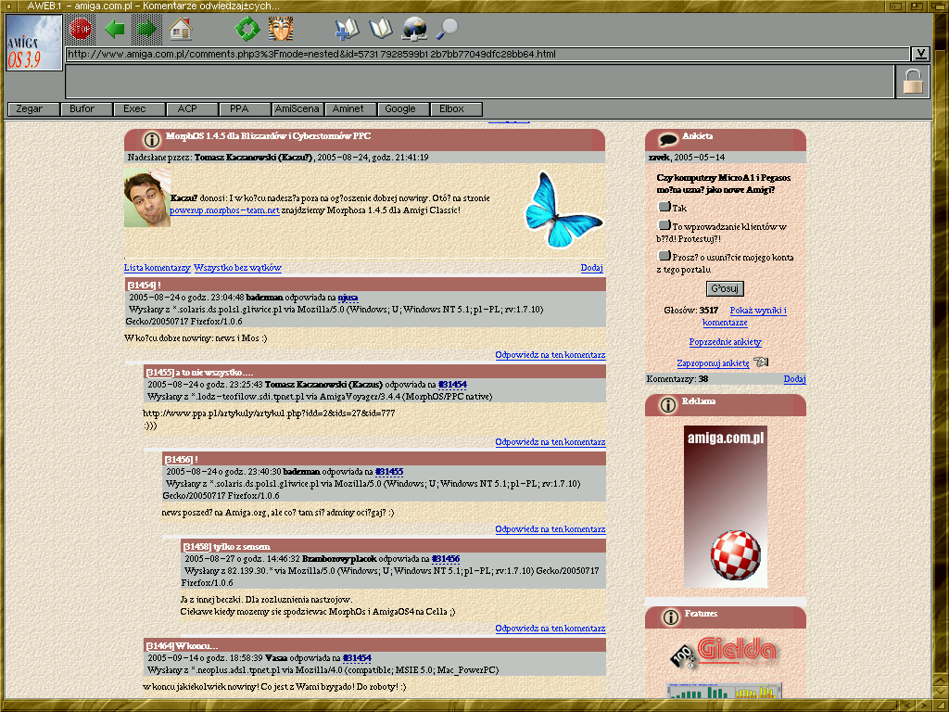
Task: Submit the poll with Głosuj button
Action: coord(725,289)
